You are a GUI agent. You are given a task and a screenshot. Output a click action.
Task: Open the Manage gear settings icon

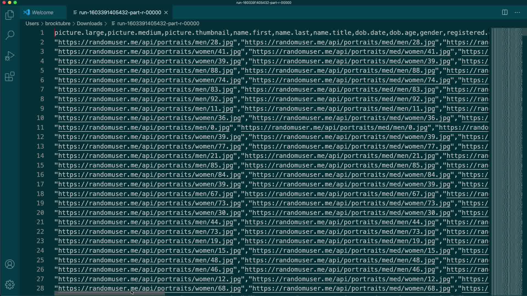pyautogui.click(x=10, y=285)
